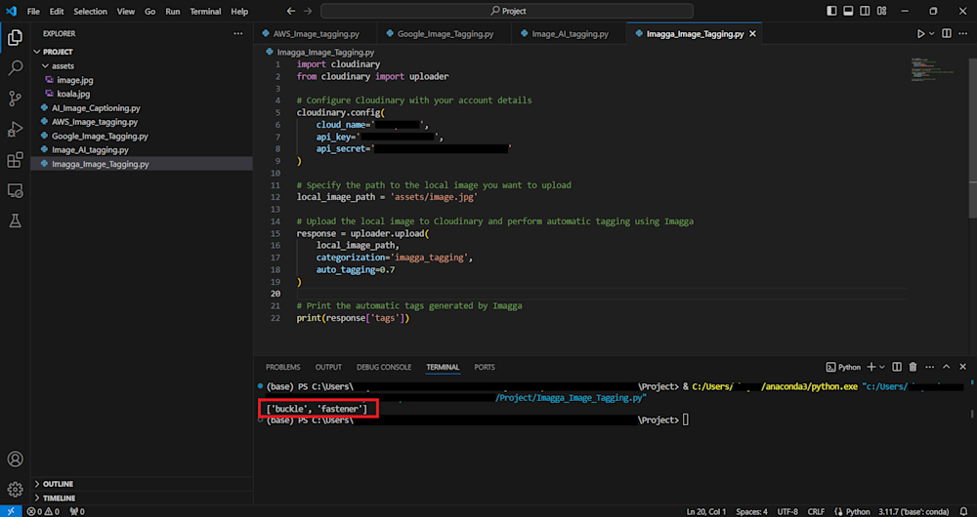This screenshot has width=977, height=517.
Task: Toggle the bottom panel layout
Action: click(848, 11)
